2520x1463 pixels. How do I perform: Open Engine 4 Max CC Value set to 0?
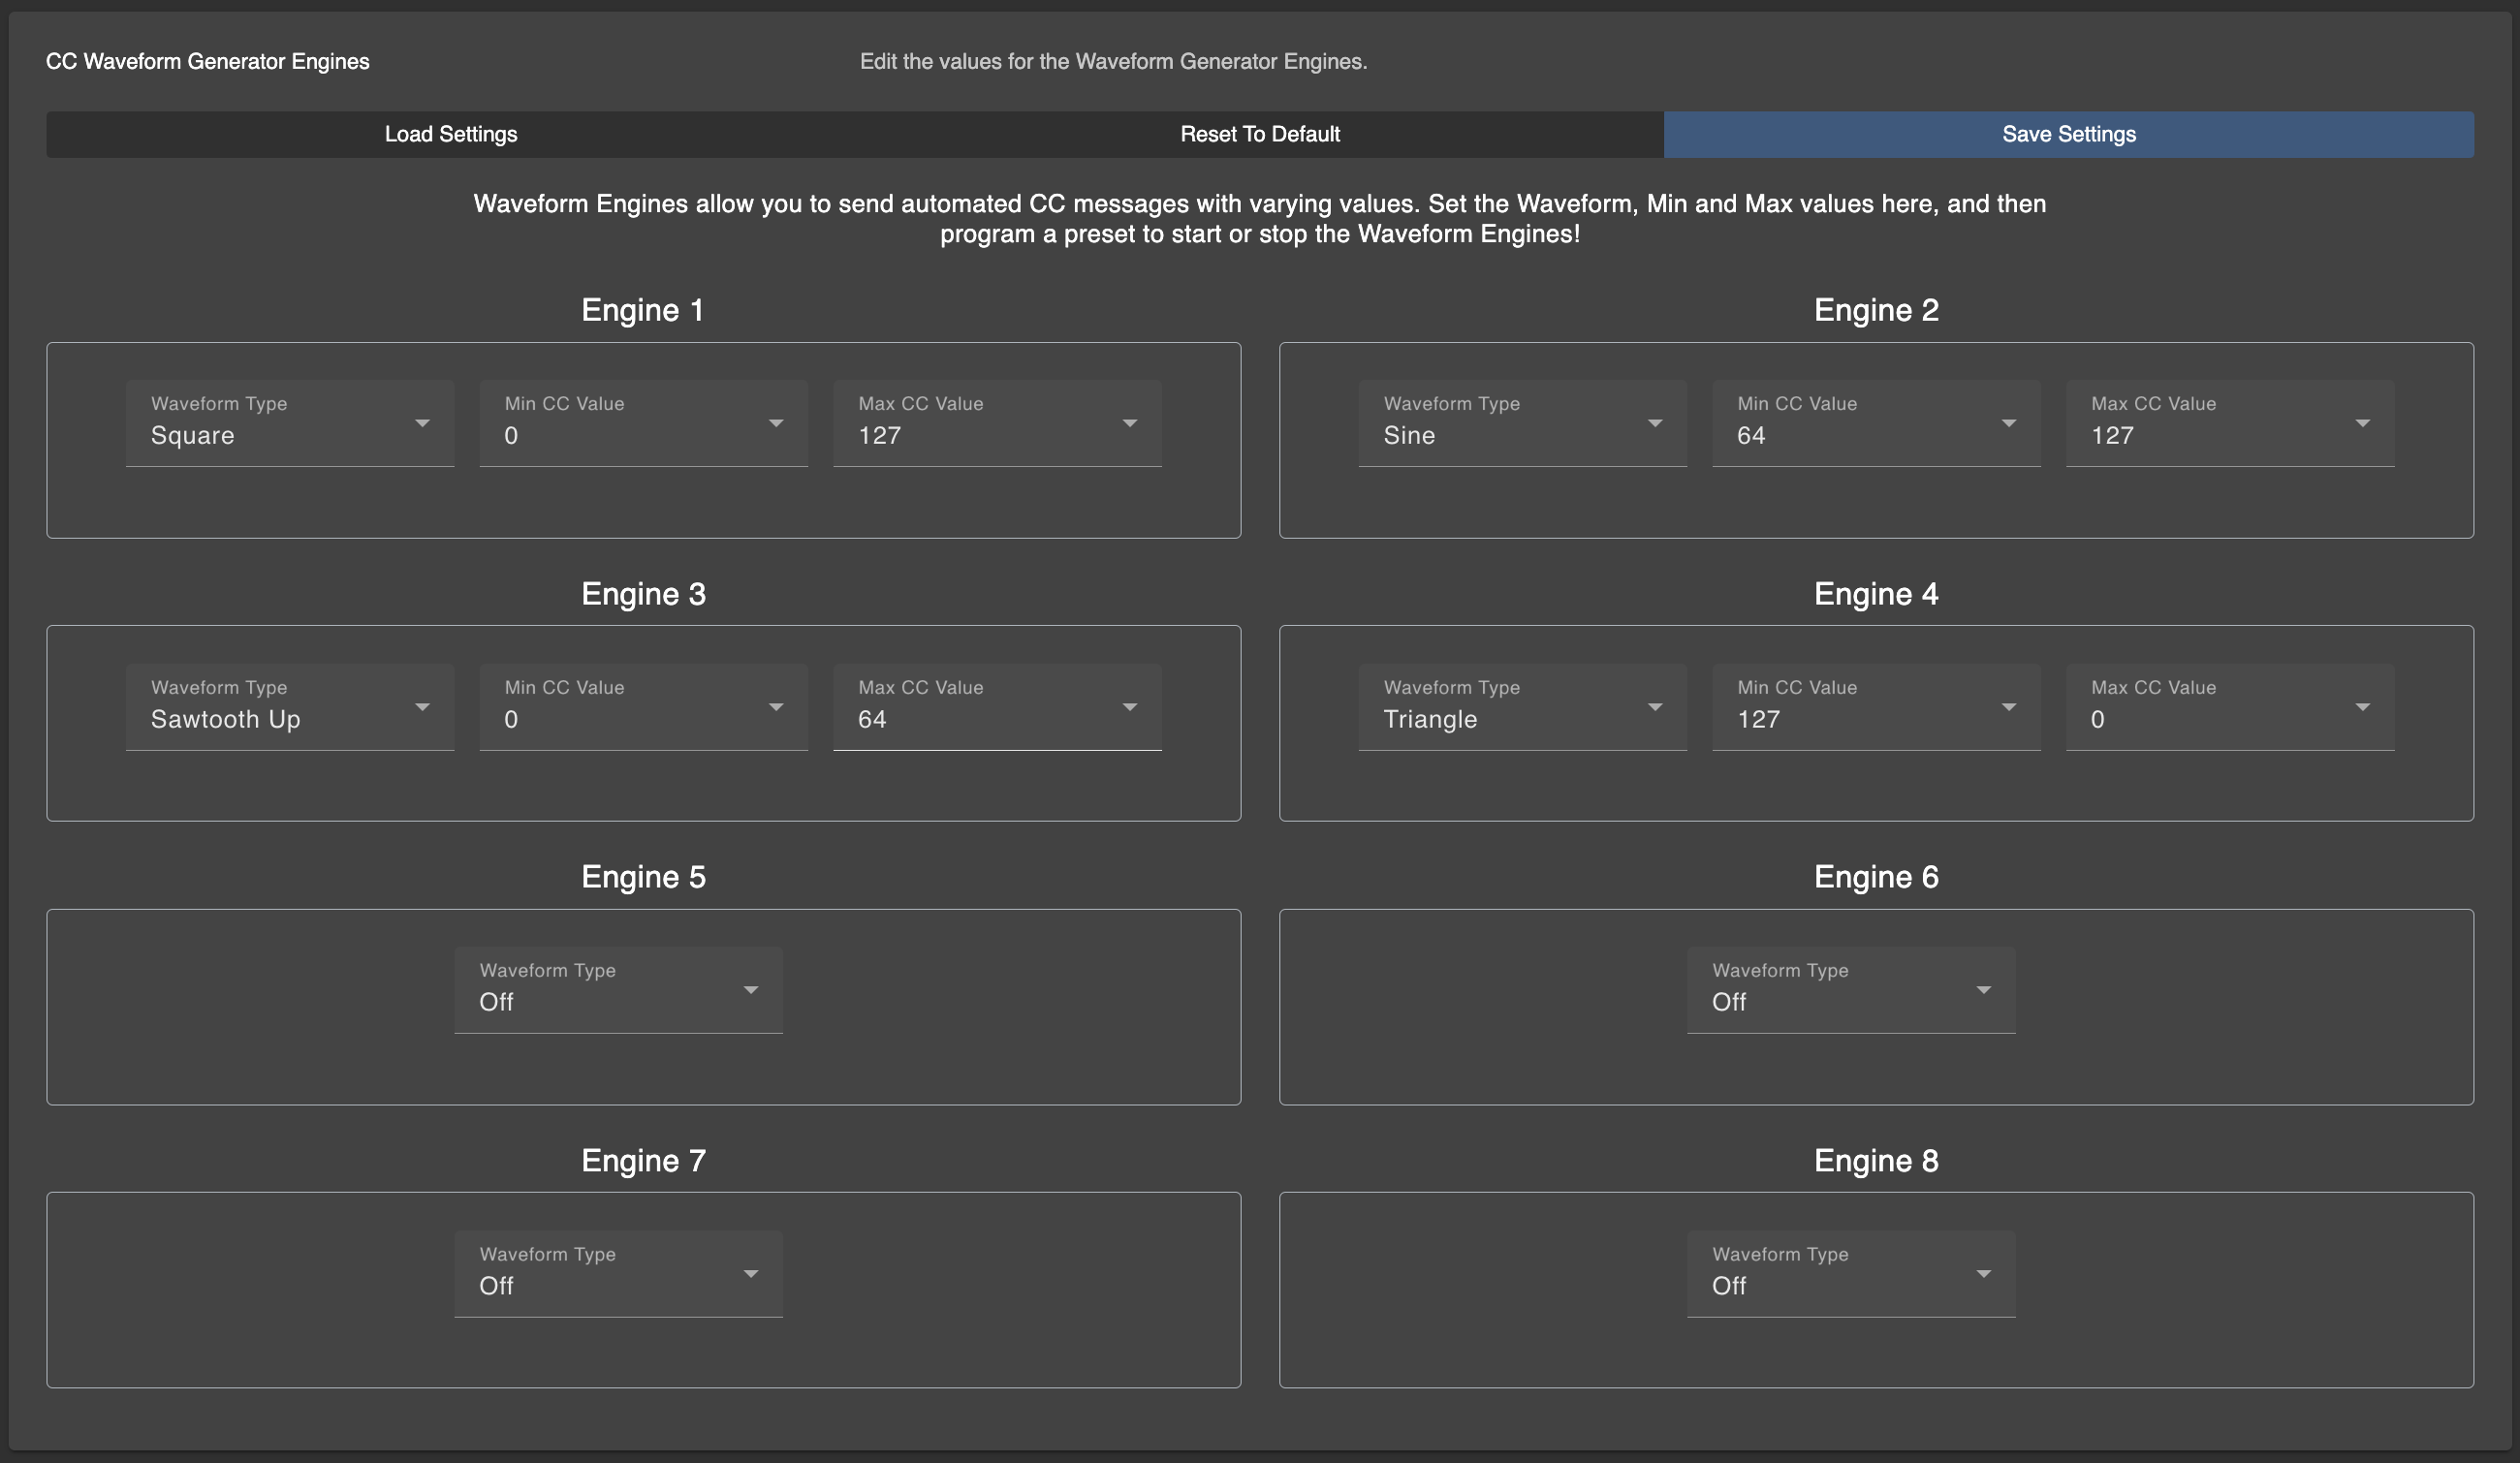pos(2229,706)
